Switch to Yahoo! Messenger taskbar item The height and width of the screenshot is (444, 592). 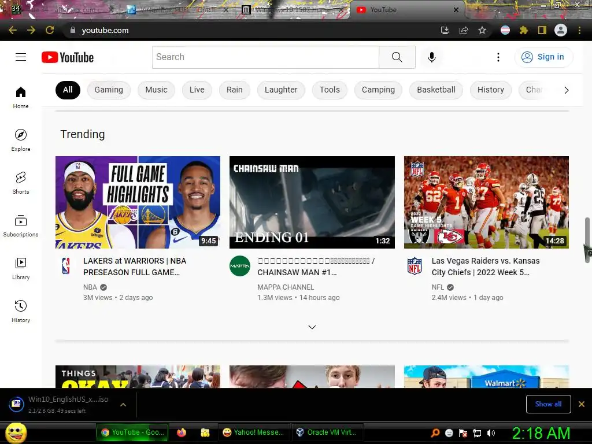(x=253, y=432)
